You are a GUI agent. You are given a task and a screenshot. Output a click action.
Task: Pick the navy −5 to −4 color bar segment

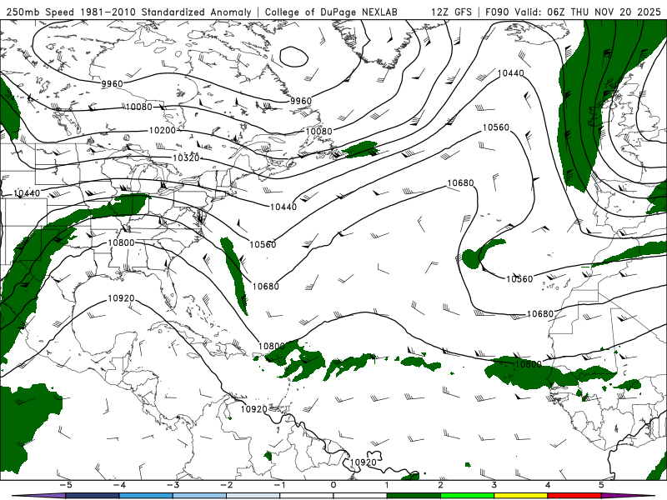[x=93, y=496]
